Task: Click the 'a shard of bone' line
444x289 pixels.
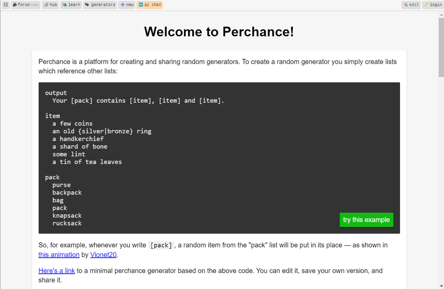Action: 80,146
